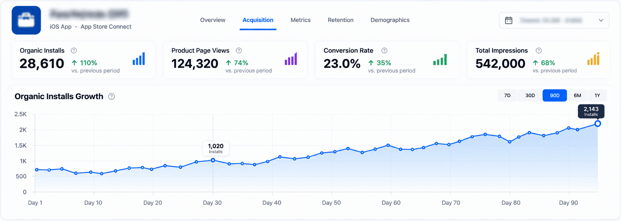Click the Day 10 axis label
This screenshot has height=221, width=621.
click(93, 203)
